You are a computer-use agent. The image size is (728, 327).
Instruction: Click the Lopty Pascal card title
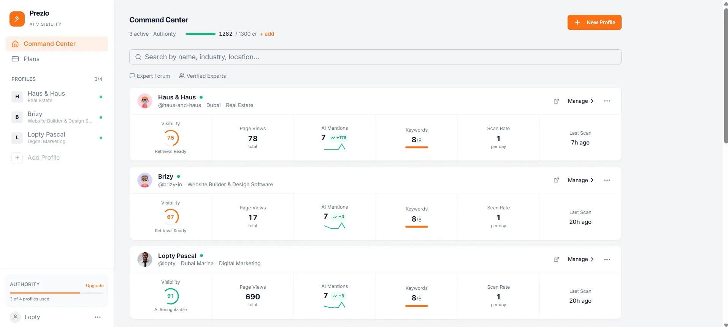[177, 256]
